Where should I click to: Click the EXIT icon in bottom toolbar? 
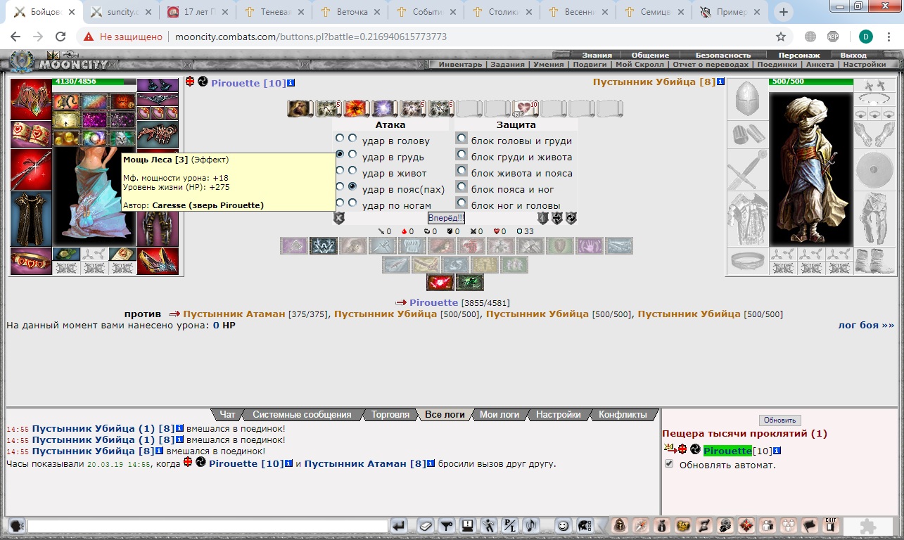point(831,525)
